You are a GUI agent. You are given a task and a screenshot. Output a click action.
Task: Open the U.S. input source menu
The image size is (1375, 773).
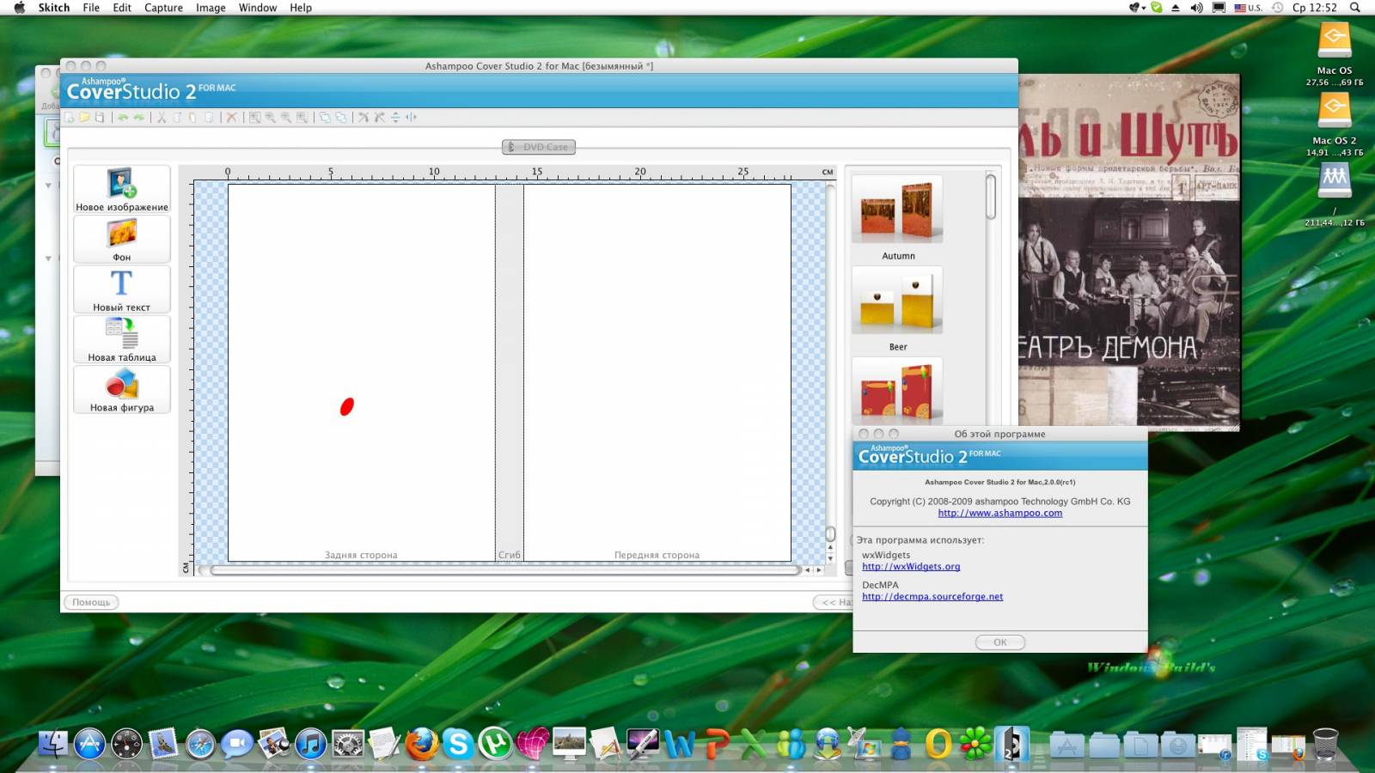1248,8
